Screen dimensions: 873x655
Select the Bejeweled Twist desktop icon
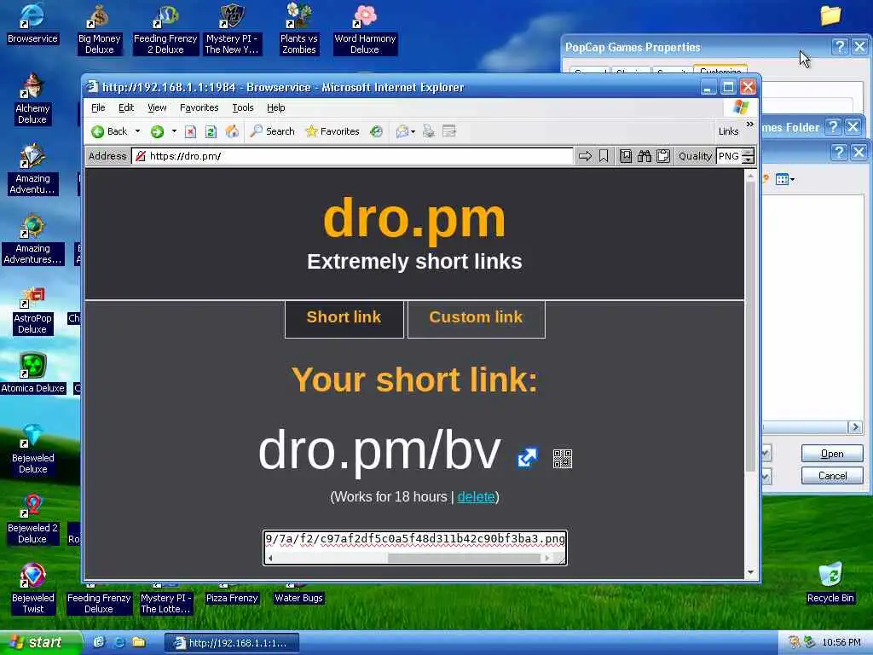[x=33, y=589]
